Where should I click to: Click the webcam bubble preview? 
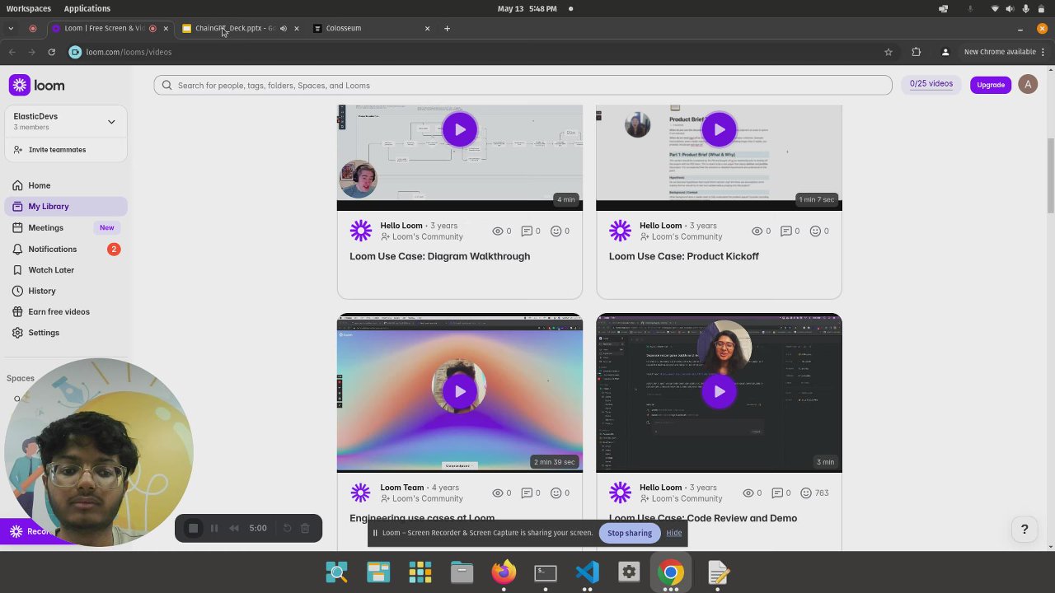(99, 453)
